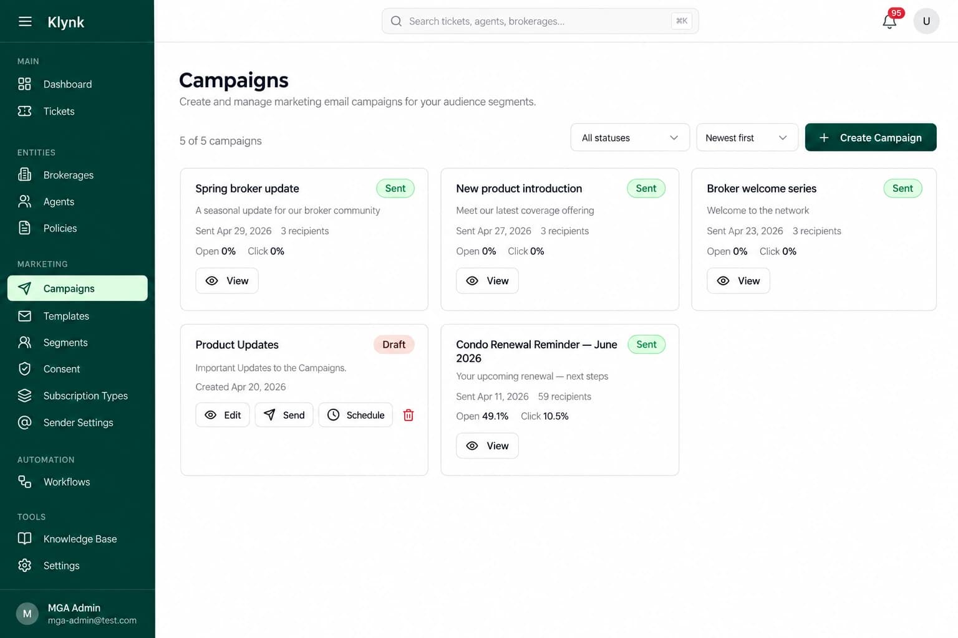
Task: Click the Tickets icon in sidebar
Action: pyautogui.click(x=24, y=111)
